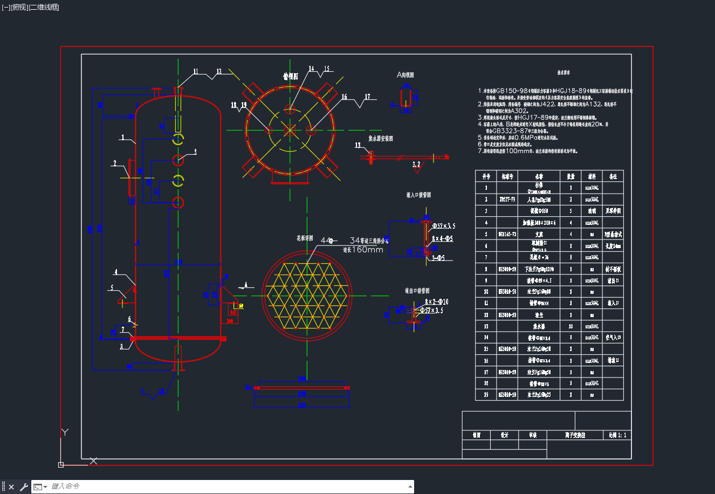Image resolution: width=715 pixels, height=494 pixels.
Task: Expand command history with the up arrow
Action: click(x=410, y=486)
